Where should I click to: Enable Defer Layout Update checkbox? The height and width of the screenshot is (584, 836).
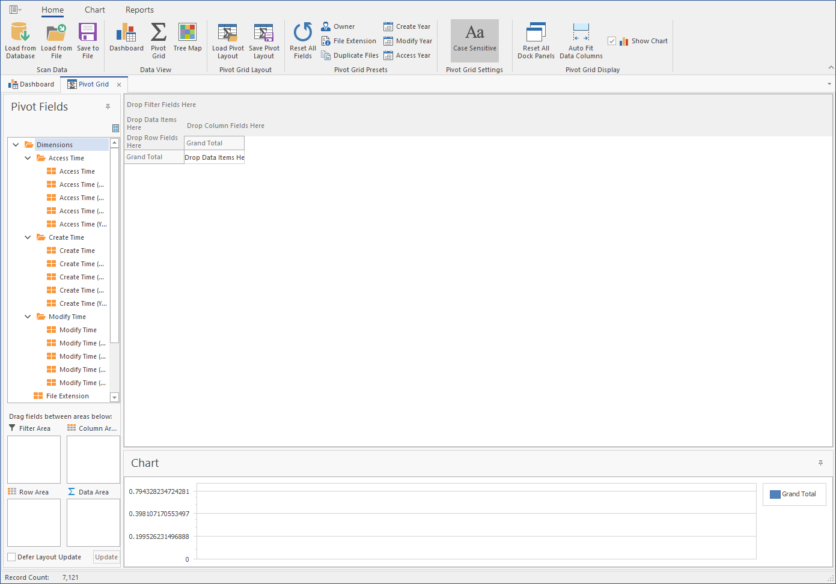pos(11,557)
